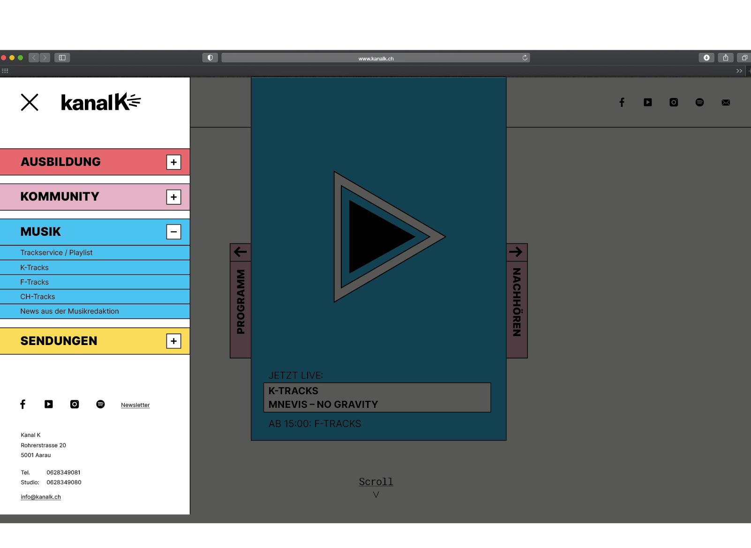Screen dimensions: 751x548
Task: Click the Newsletter link
Action: (135, 405)
